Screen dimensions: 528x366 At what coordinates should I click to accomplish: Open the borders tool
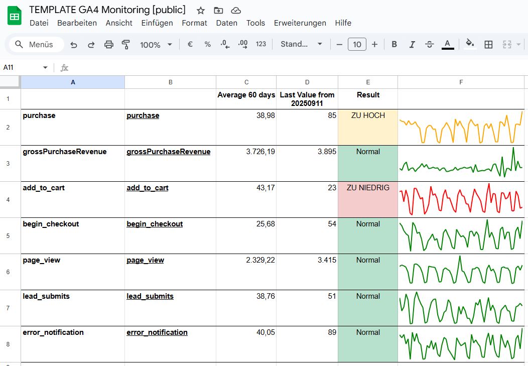tap(488, 45)
